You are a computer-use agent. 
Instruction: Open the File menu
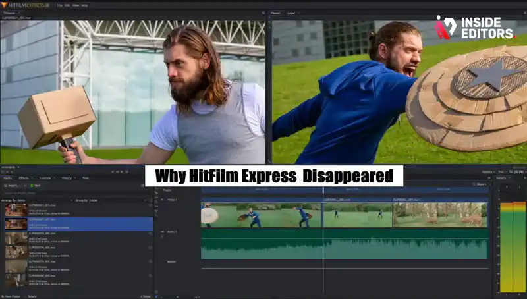[x=59, y=5]
